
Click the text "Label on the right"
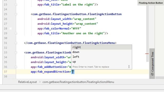pos(78,5)
